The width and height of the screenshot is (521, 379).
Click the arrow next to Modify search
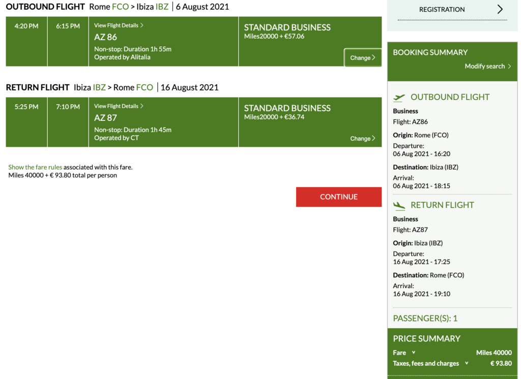click(509, 67)
